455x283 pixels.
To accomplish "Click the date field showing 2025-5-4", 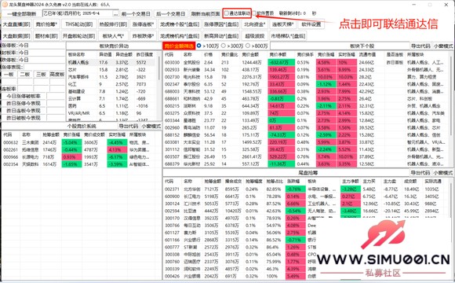I will click(x=78, y=13).
